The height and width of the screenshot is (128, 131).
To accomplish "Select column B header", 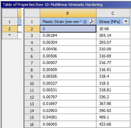I will [x=68, y=13].
